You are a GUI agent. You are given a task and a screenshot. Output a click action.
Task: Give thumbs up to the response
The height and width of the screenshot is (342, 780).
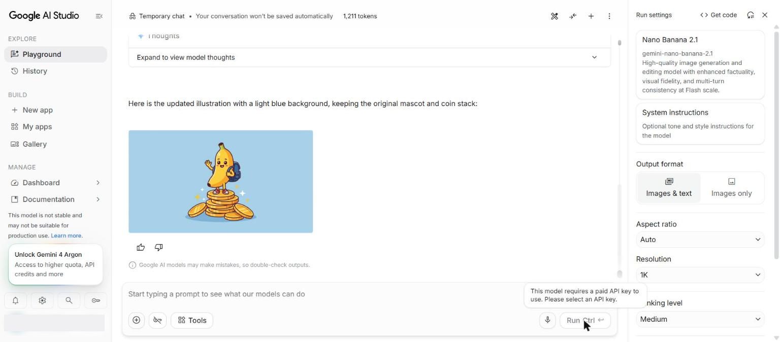pyautogui.click(x=141, y=248)
